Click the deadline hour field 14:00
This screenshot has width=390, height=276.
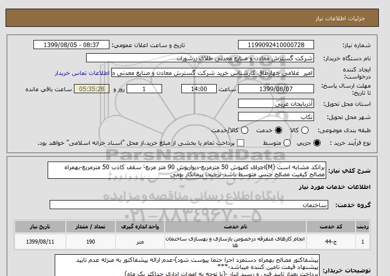[199, 89]
